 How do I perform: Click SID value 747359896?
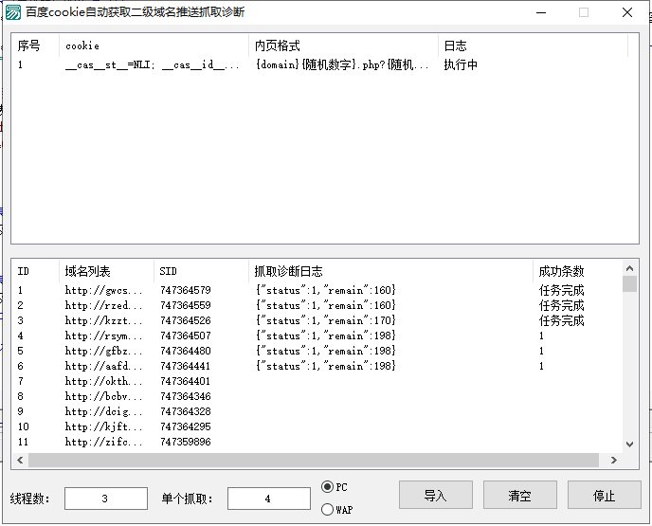[x=186, y=442]
